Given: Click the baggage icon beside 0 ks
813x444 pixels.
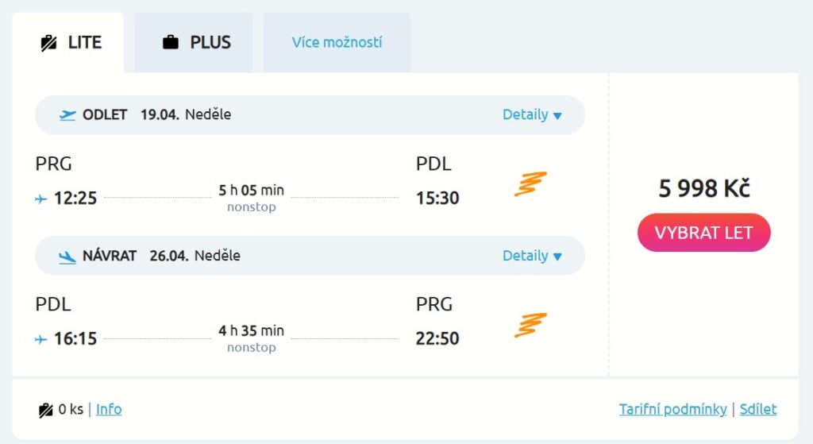Looking at the screenshot, I should coord(46,410).
